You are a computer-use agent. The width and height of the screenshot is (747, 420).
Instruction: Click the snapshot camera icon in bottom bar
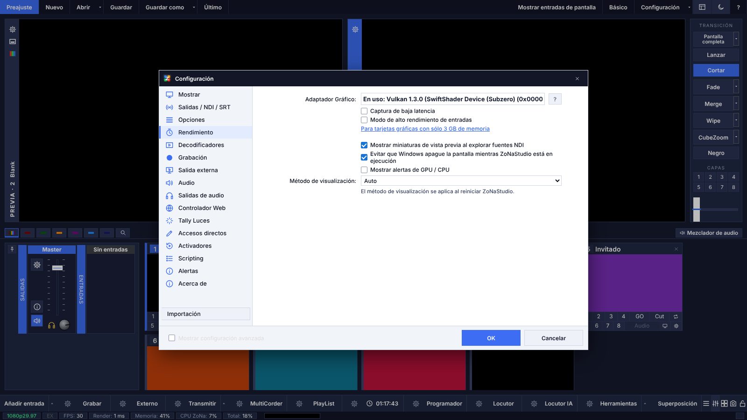click(x=733, y=404)
